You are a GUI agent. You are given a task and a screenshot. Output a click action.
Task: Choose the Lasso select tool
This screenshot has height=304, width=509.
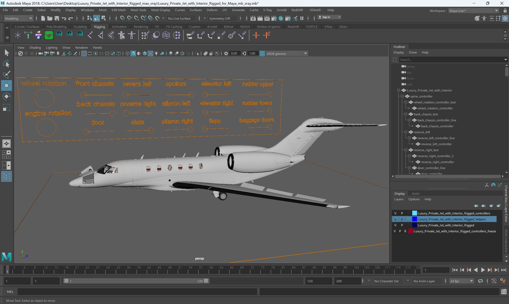(x=6, y=64)
